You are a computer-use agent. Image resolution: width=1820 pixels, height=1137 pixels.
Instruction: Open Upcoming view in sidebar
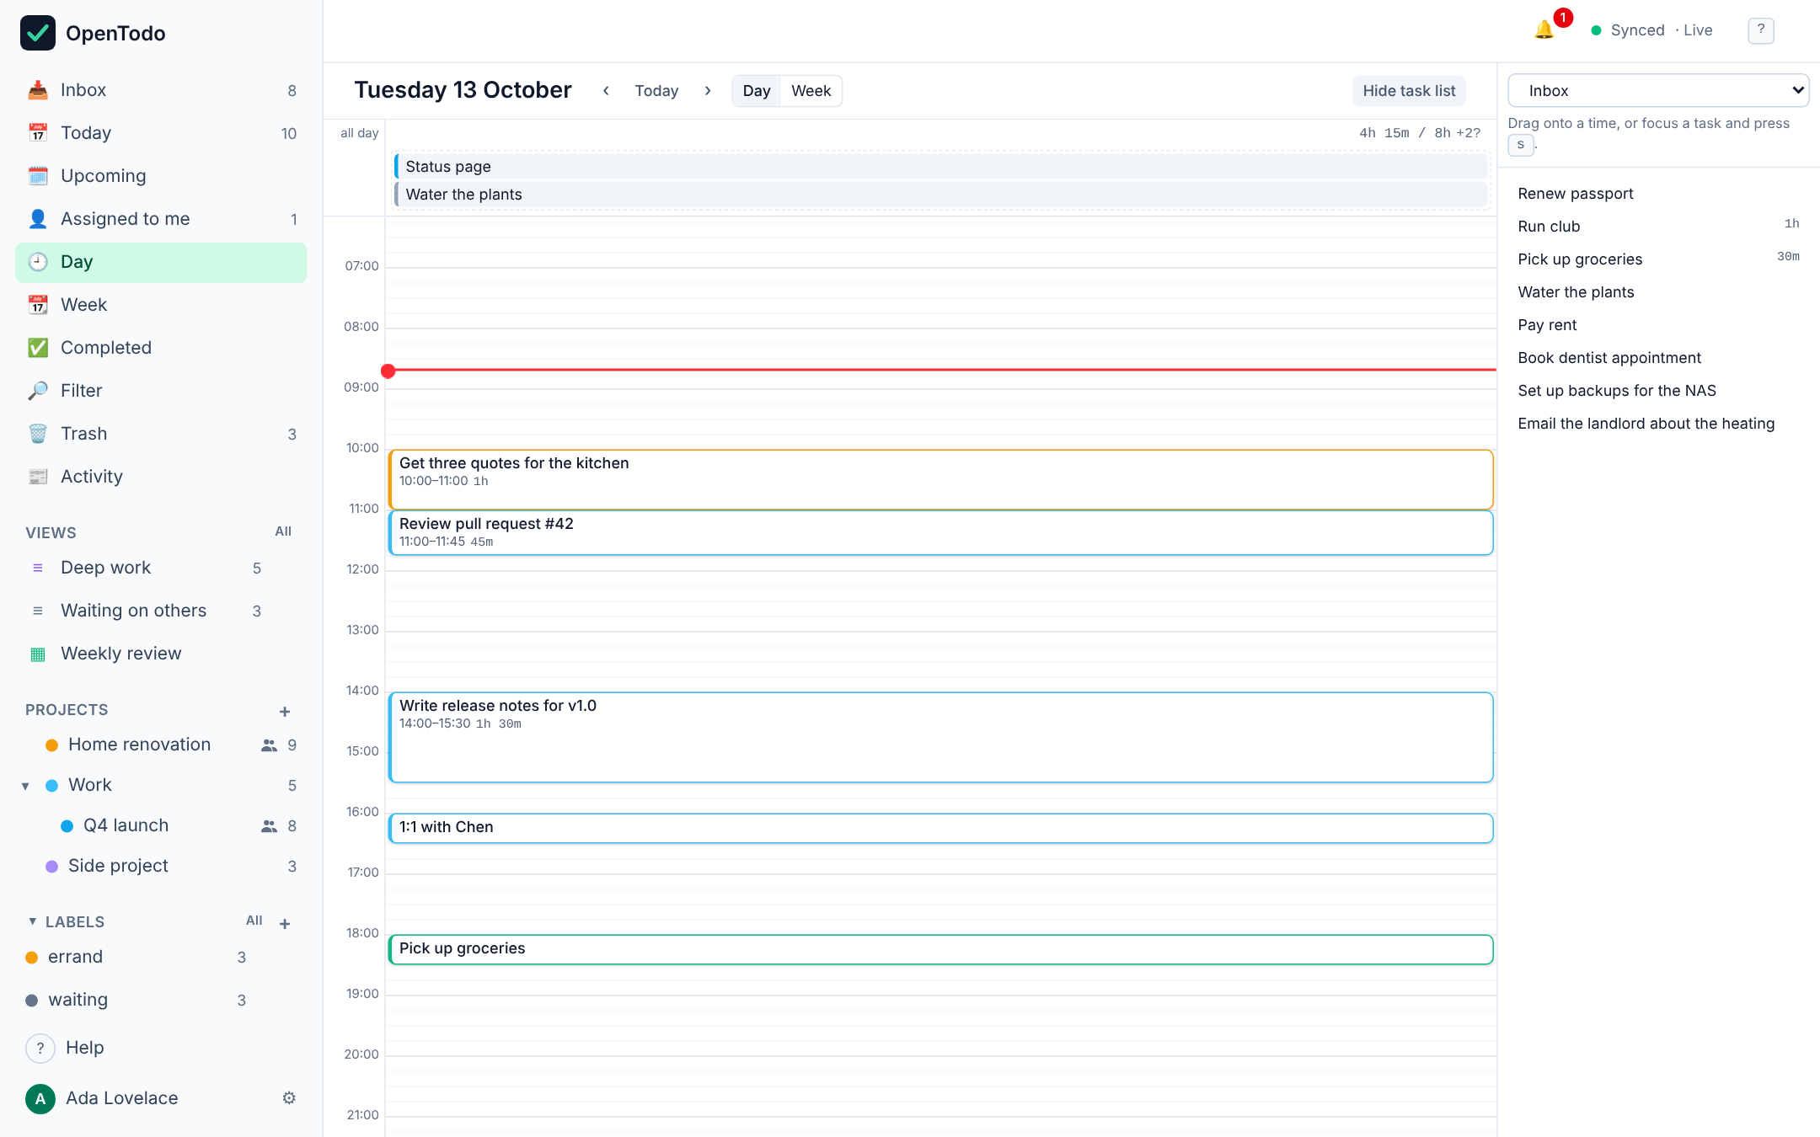[x=161, y=176]
